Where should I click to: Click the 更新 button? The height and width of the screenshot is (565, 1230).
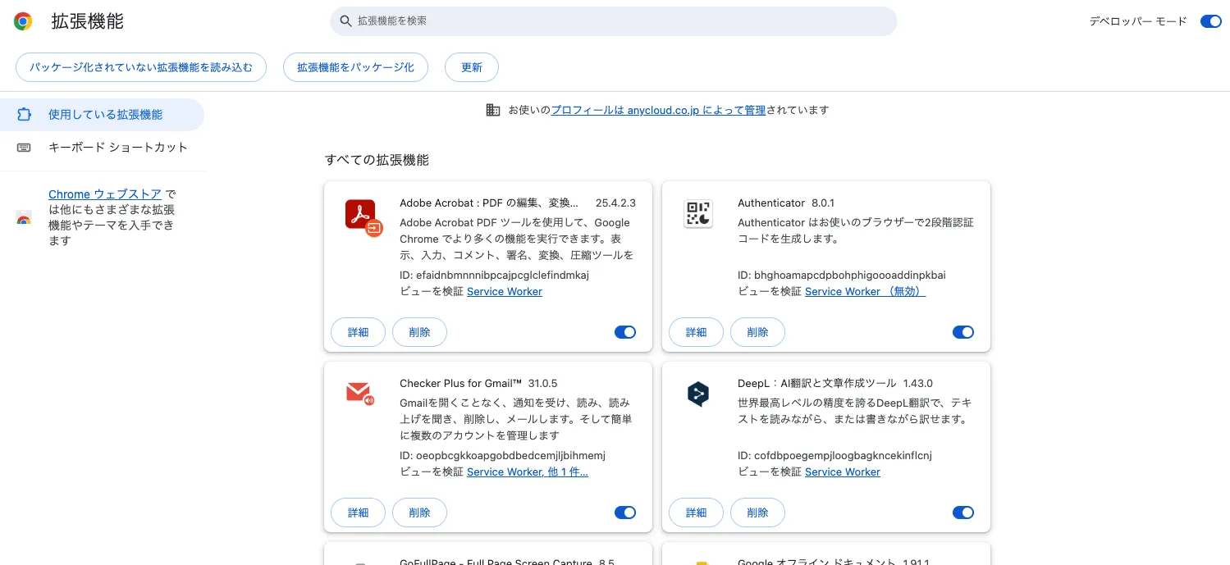click(472, 67)
